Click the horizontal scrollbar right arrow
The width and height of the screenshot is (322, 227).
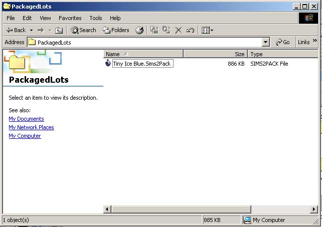coord(314,209)
